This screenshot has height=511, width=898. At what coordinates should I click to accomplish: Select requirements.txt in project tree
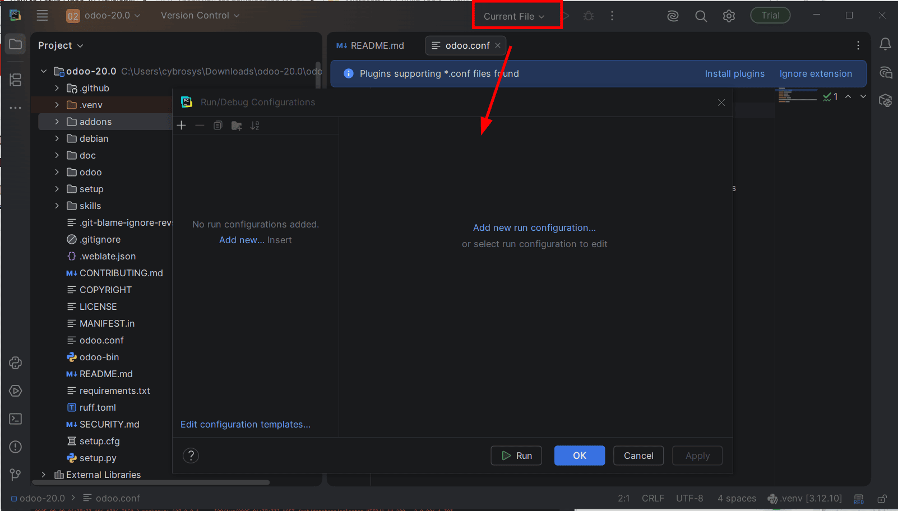coord(115,391)
